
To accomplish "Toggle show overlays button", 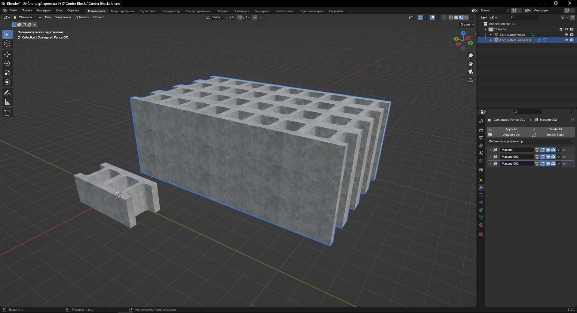I will click(432, 17).
